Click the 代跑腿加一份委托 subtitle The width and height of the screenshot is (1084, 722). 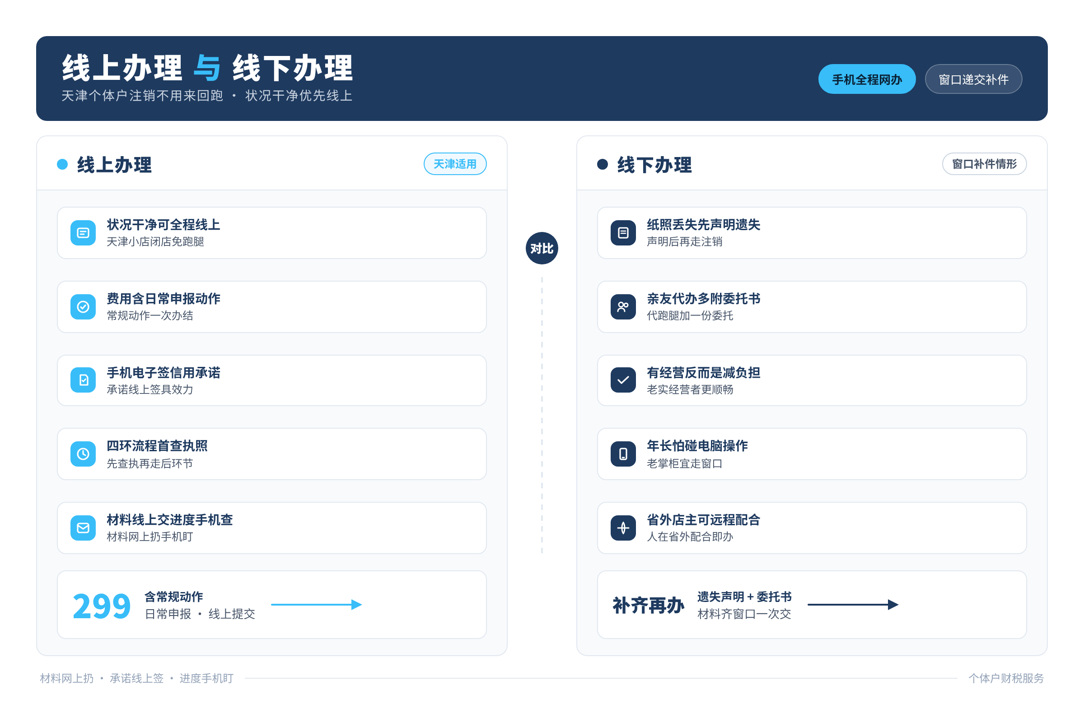pos(690,315)
